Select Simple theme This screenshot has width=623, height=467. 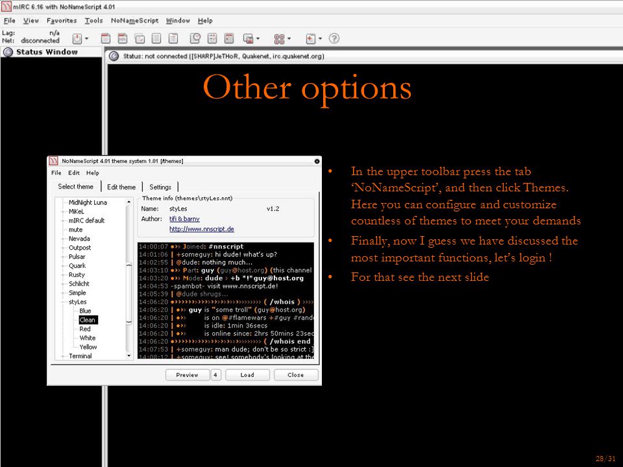click(77, 293)
